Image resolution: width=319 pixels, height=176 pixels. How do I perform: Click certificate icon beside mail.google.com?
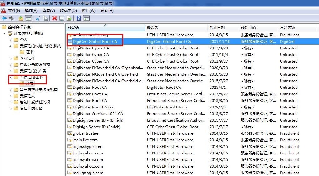70,173
